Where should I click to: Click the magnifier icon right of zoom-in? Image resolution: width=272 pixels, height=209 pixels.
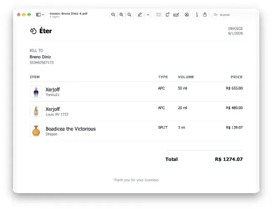129,15
